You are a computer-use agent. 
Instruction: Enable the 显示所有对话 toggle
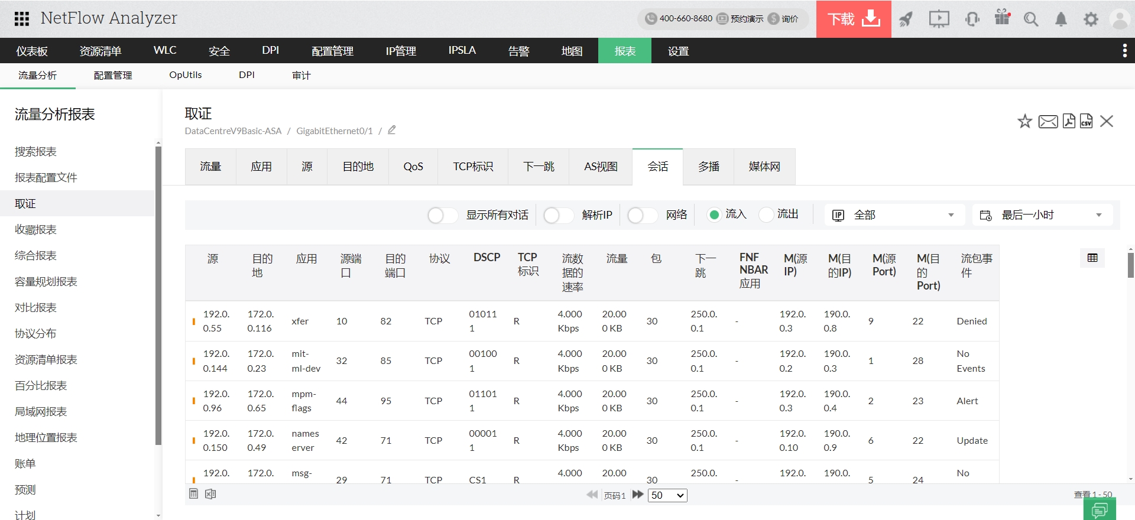pos(442,215)
